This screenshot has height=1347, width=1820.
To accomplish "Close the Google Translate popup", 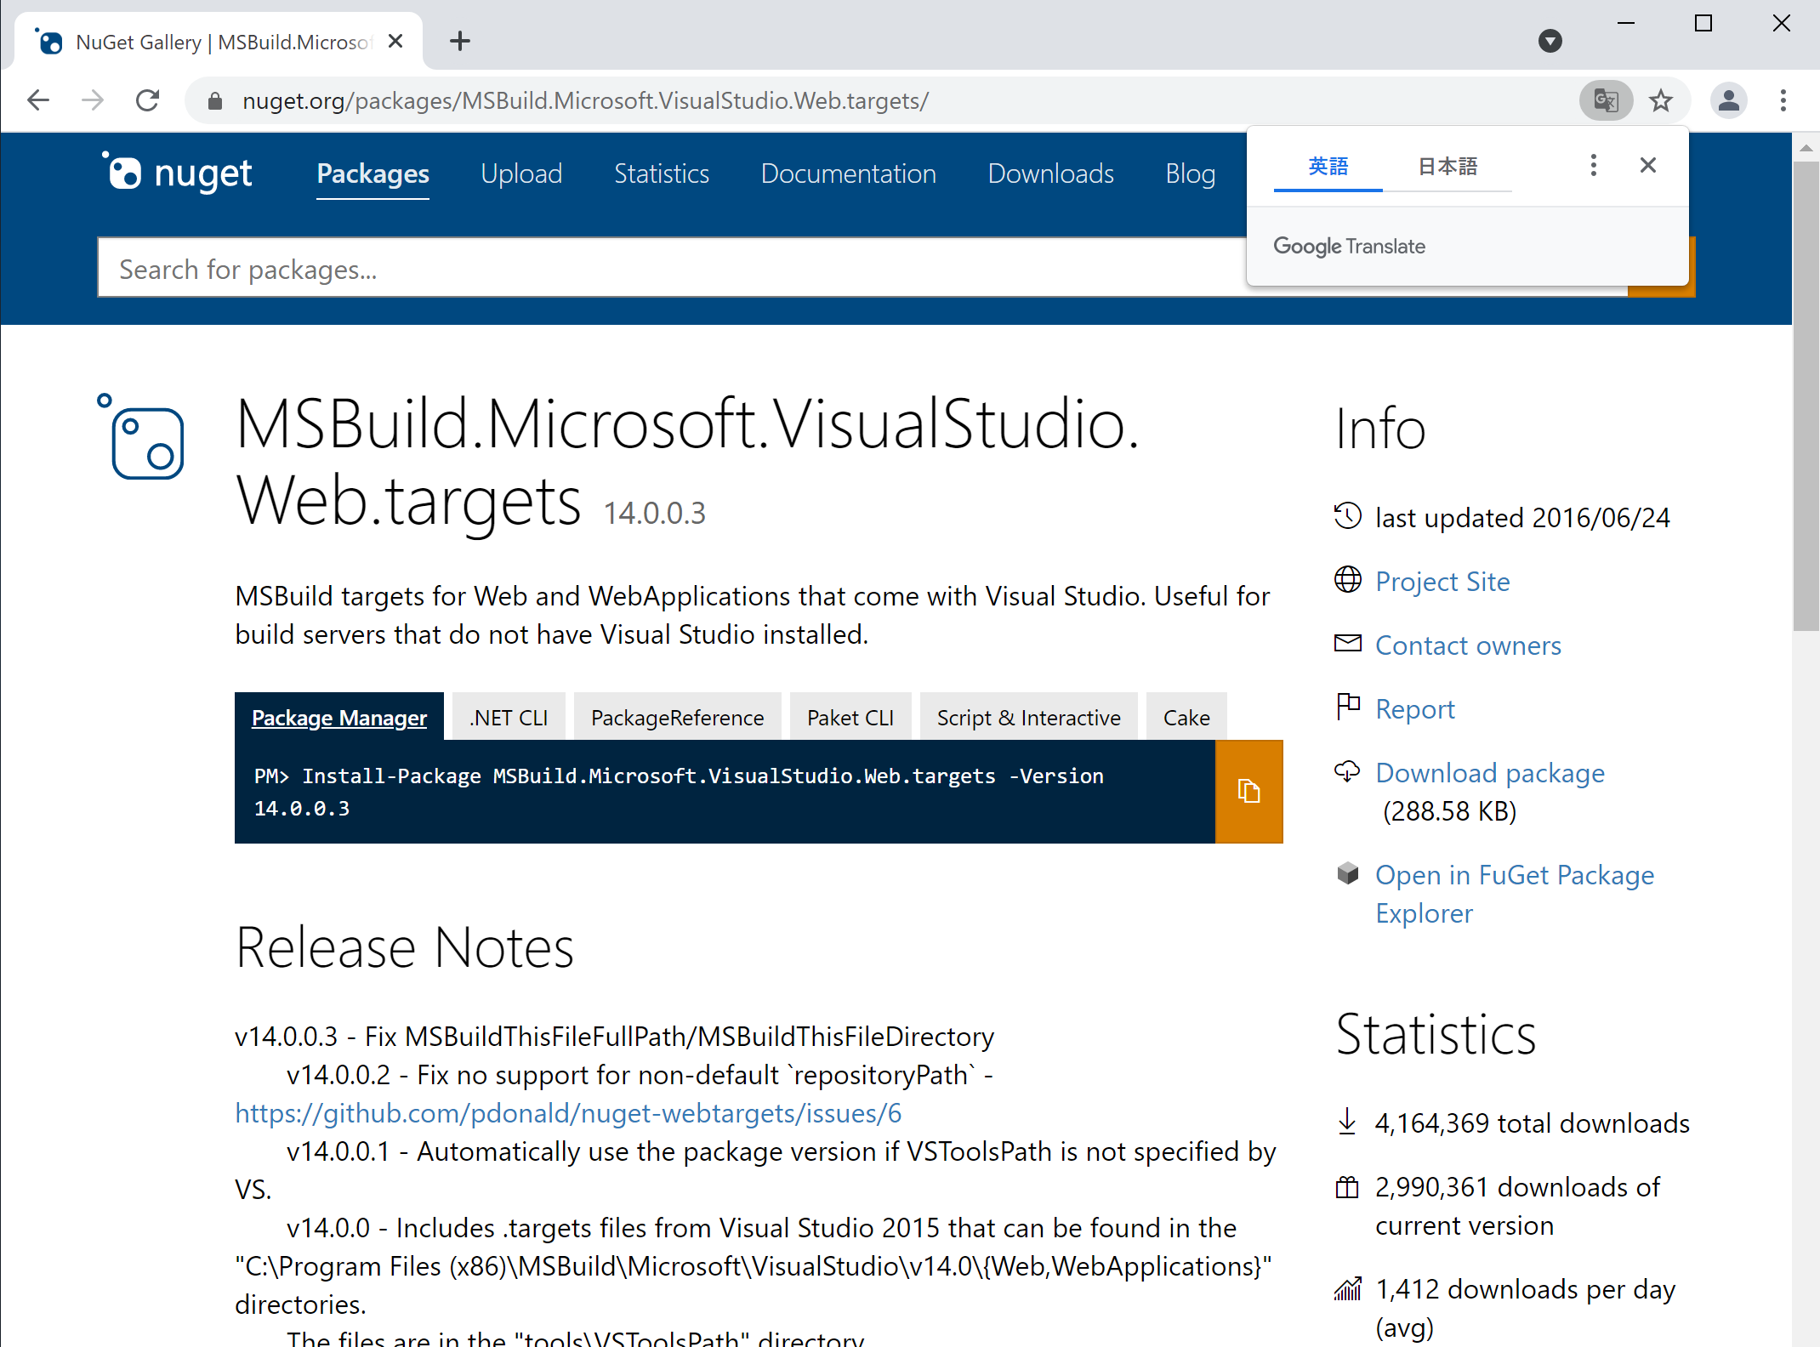I will point(1648,165).
